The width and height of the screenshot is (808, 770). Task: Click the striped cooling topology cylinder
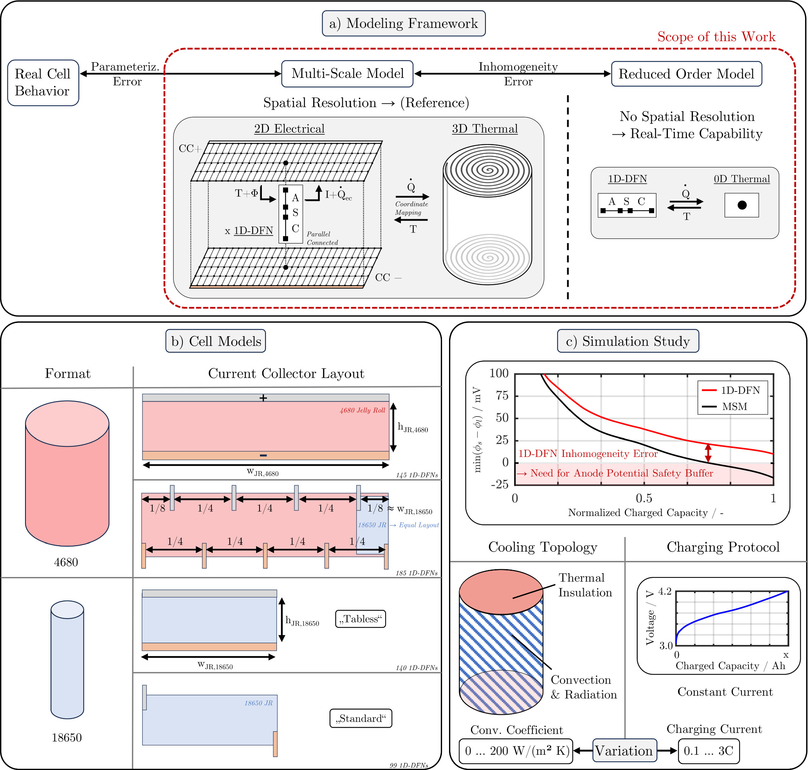tap(501, 642)
